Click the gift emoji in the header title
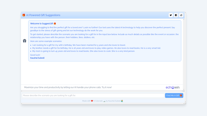This screenshot has height=116, width=207. (x=24, y=15)
